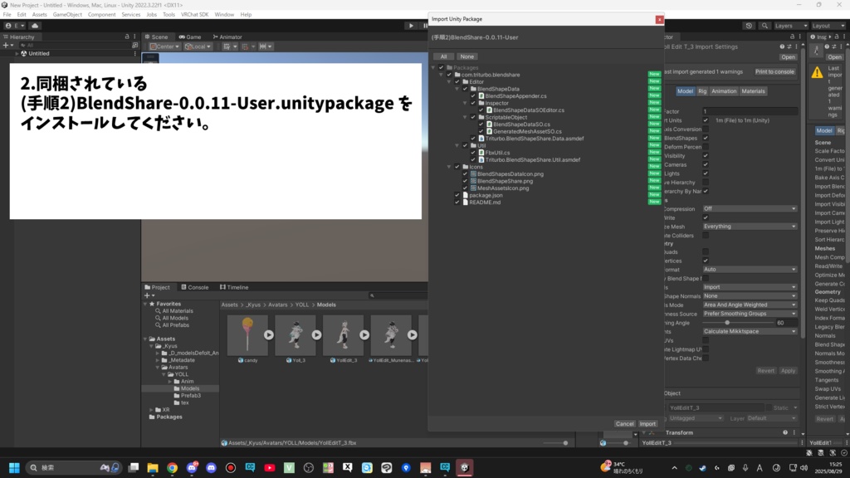Uncheck the Editor folder checkbox
Image resolution: width=850 pixels, height=478 pixels.
tap(457, 82)
